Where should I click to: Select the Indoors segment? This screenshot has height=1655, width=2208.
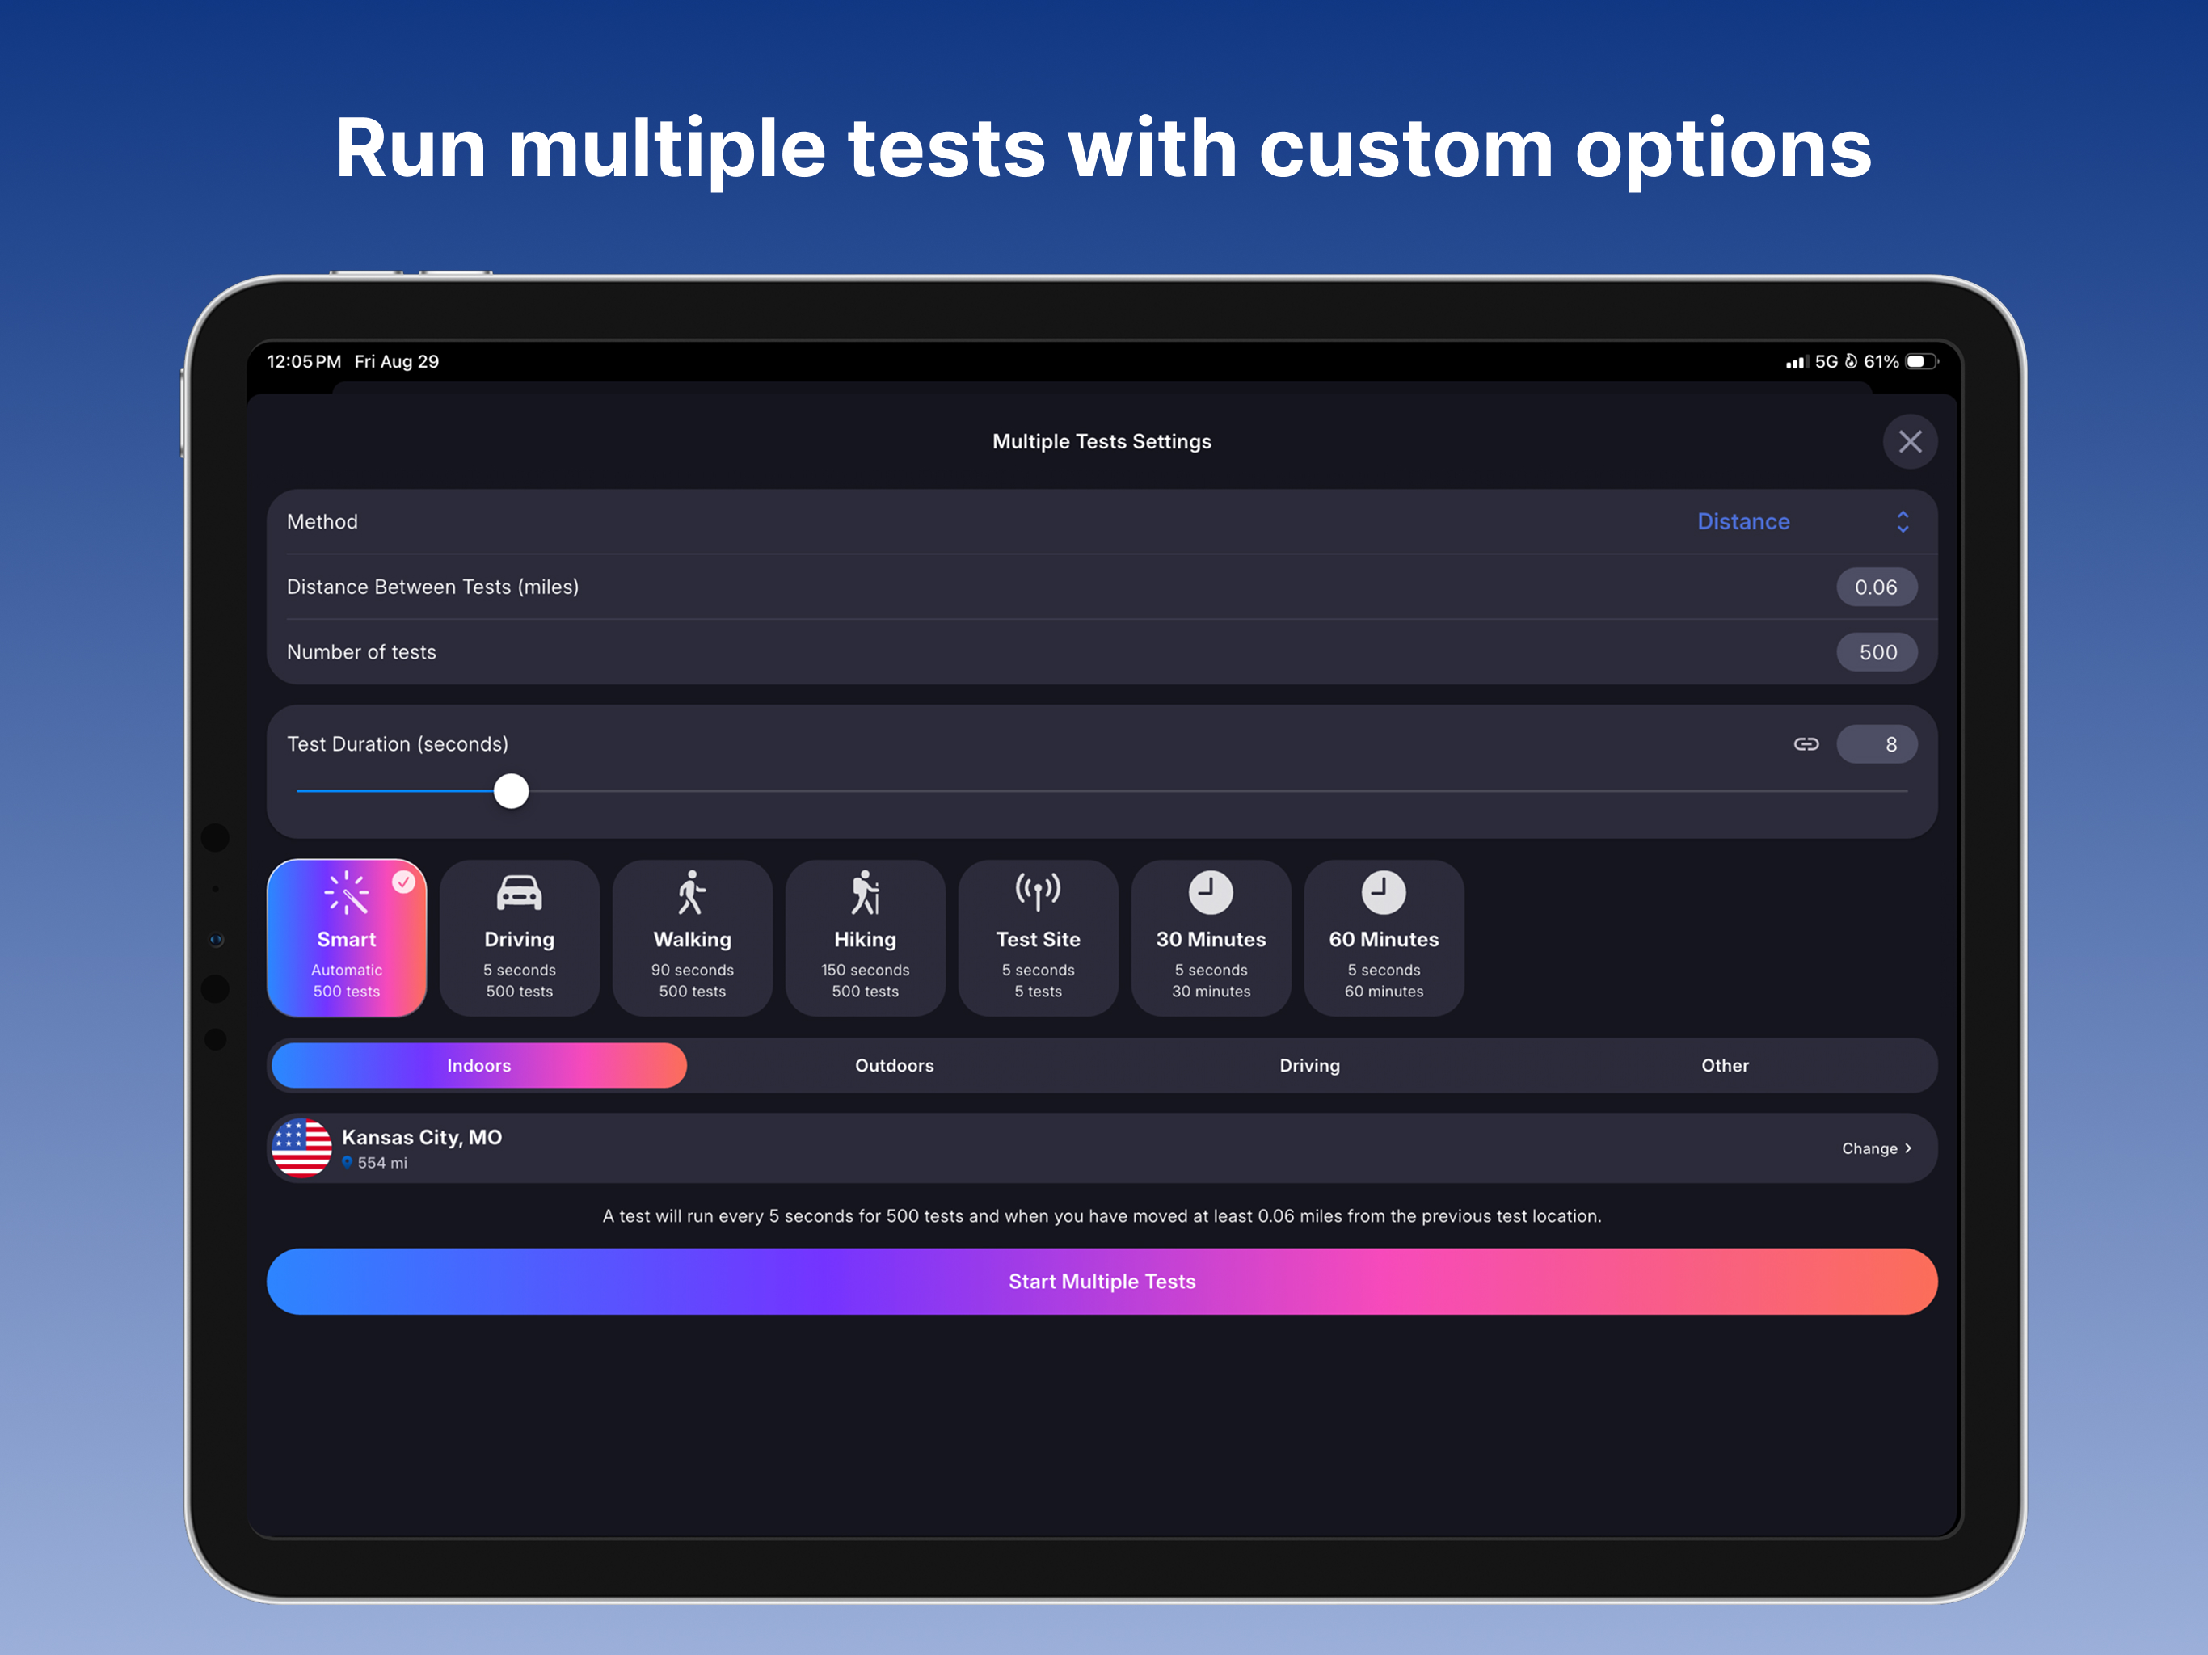479,1065
